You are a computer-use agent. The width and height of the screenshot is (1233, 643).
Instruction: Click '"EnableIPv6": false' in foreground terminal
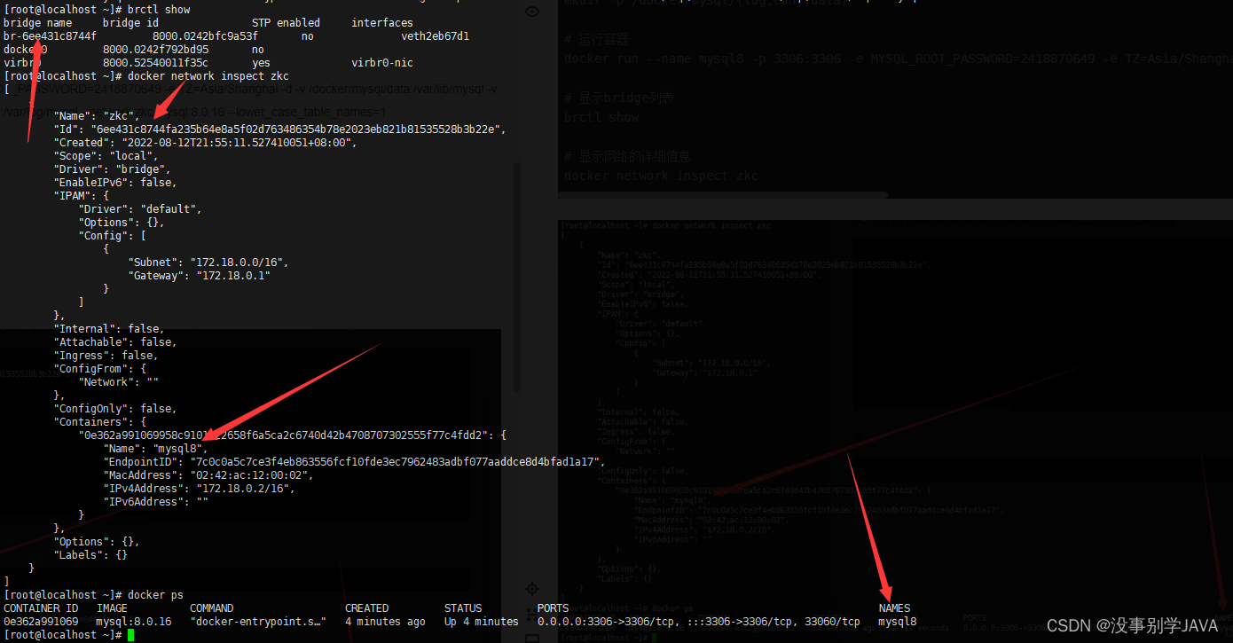point(115,183)
